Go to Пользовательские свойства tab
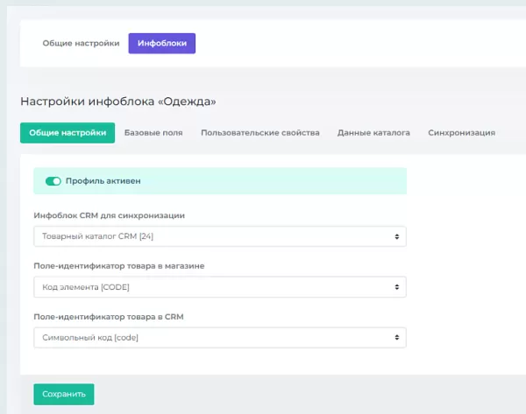The height and width of the screenshot is (414, 526). pos(260,133)
